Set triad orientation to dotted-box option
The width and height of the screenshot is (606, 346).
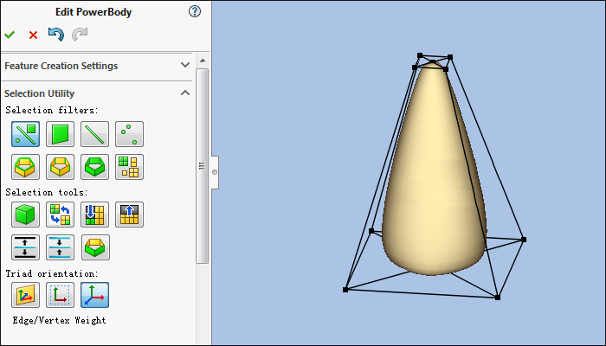[60, 295]
